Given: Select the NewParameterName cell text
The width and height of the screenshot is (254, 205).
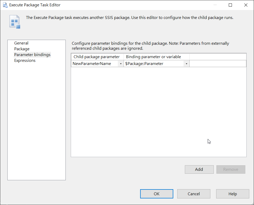Looking at the screenshot, I should point(92,64).
